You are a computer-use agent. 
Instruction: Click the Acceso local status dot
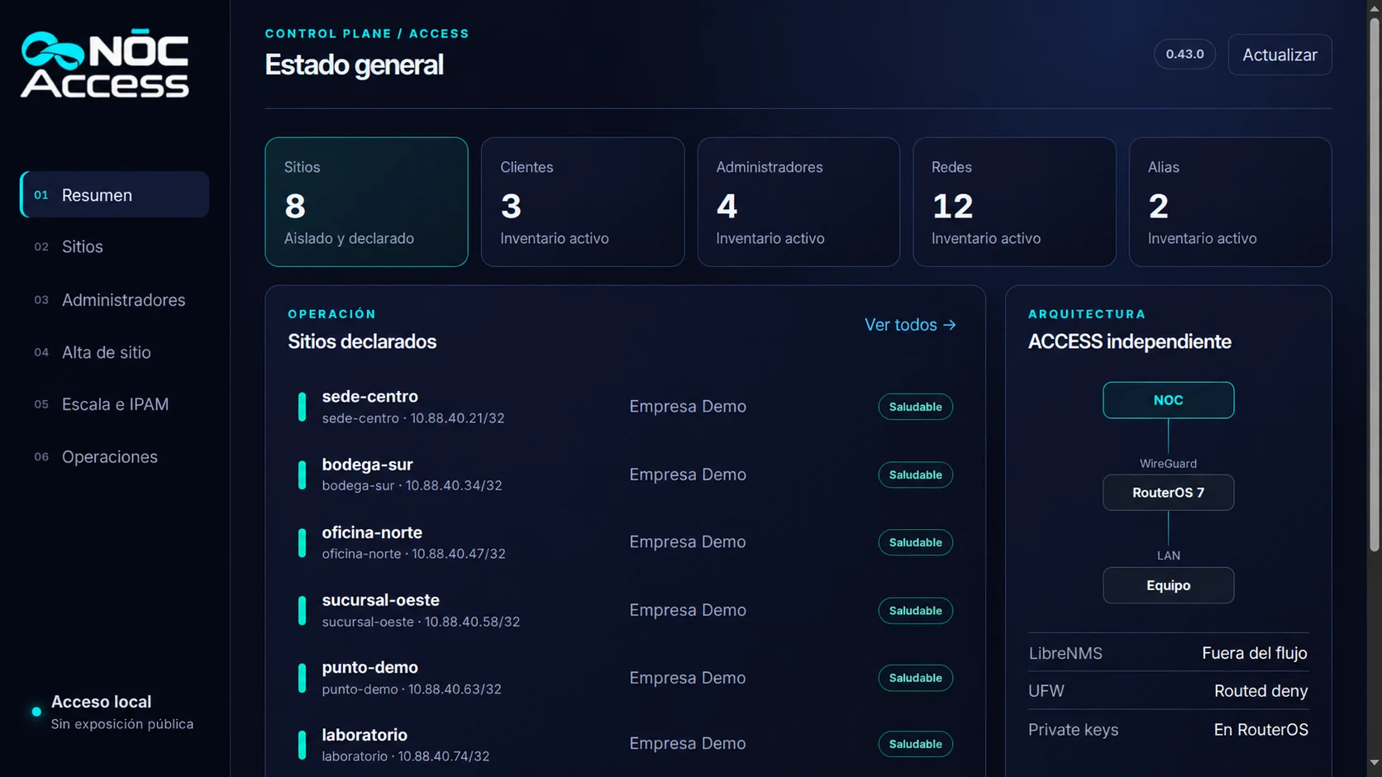coord(36,712)
